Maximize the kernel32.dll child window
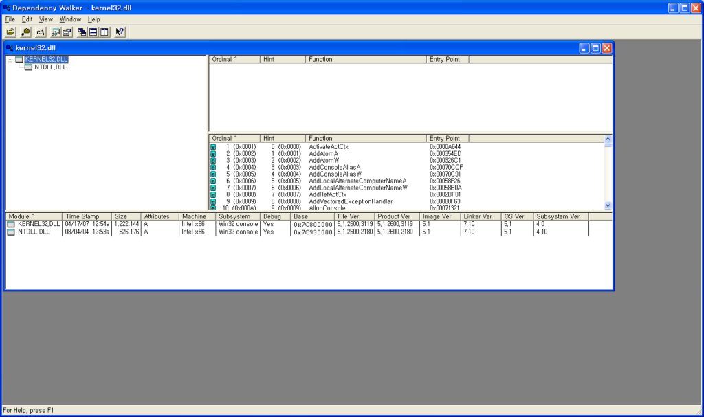704x417 pixels. [595, 48]
